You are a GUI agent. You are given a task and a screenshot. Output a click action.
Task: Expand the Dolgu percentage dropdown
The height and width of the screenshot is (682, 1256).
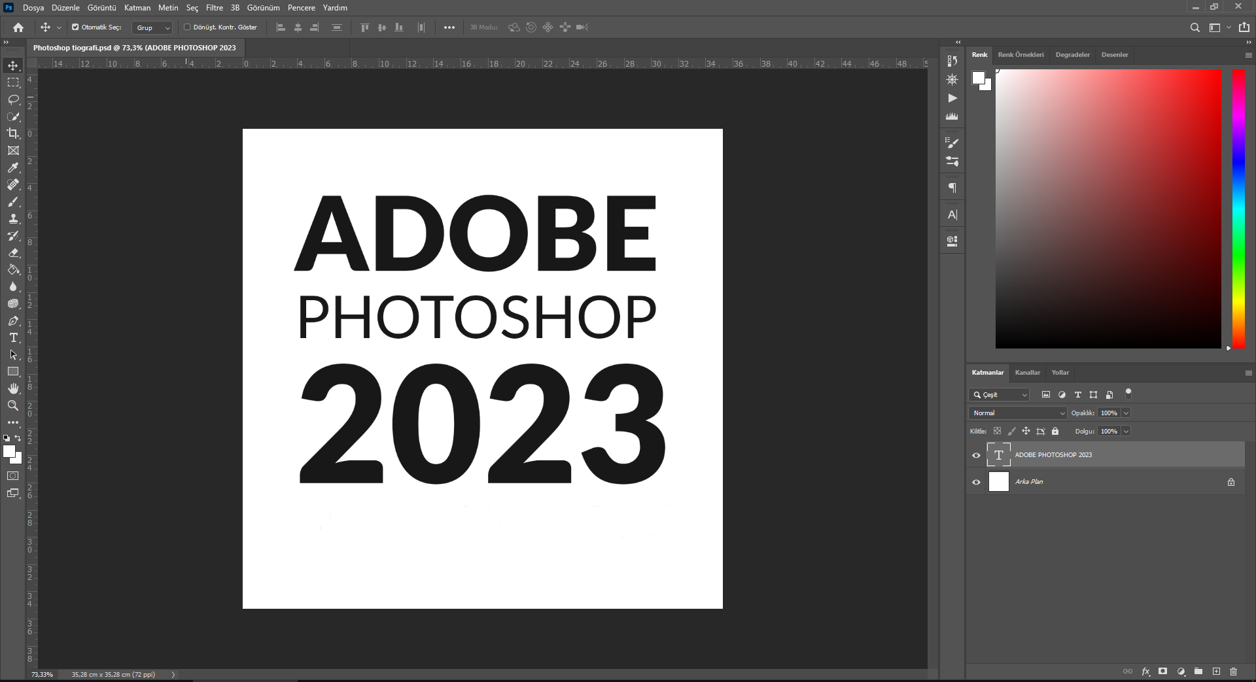[x=1126, y=432]
